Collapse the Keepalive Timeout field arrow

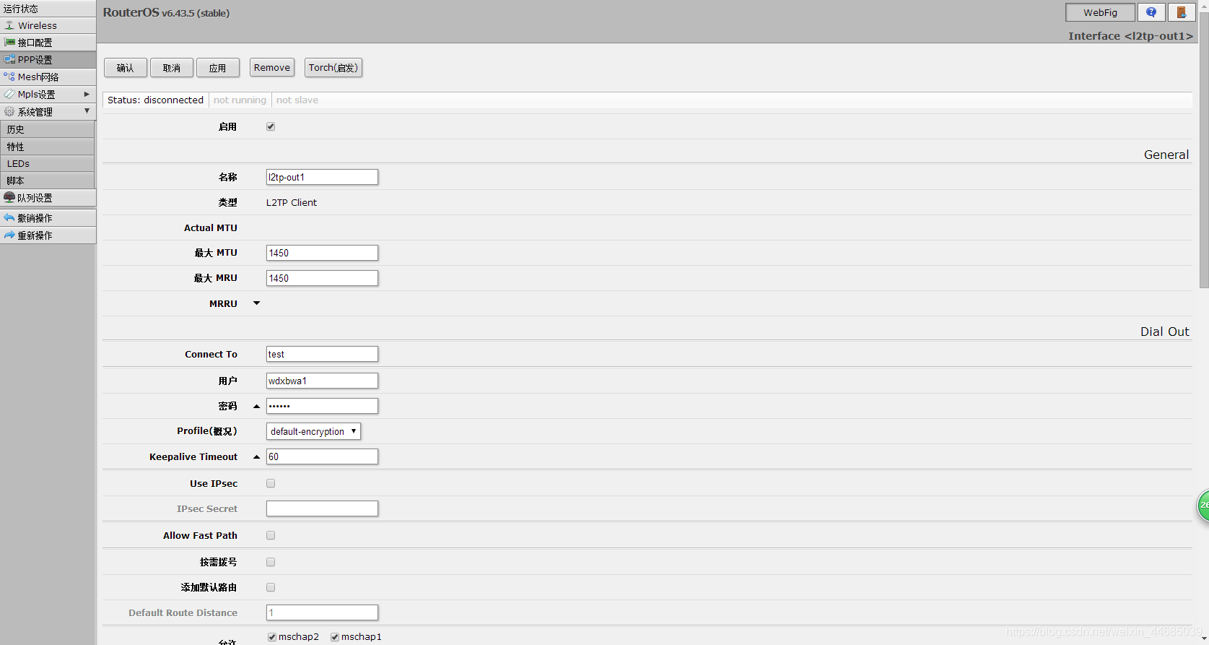(256, 457)
